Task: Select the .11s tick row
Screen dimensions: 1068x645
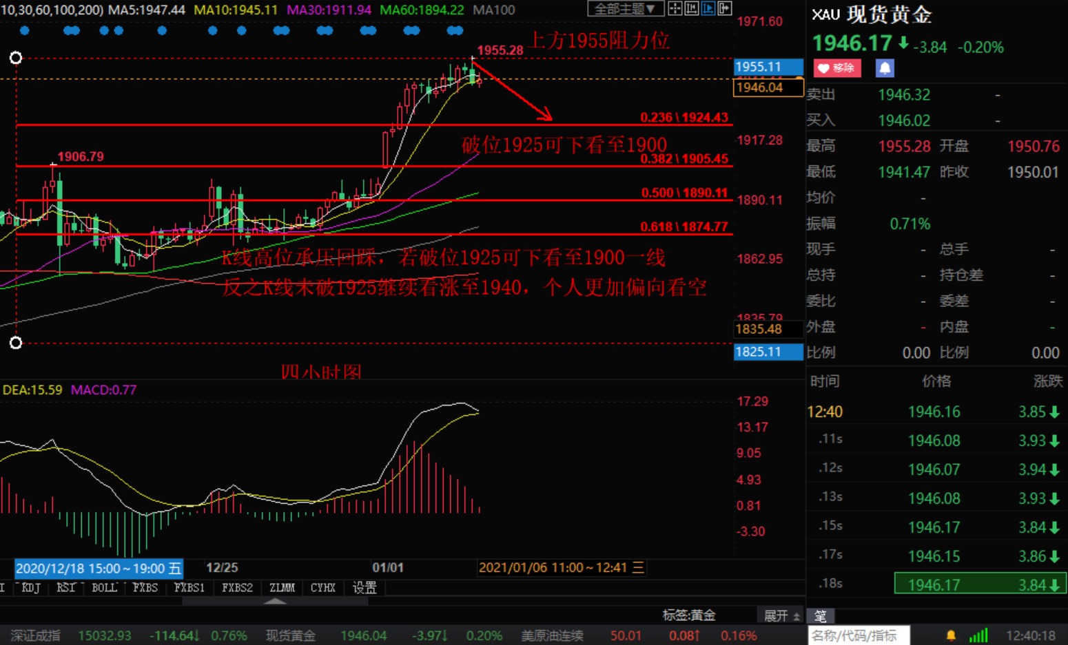Action: (937, 440)
